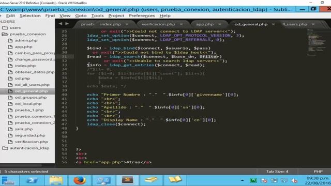This screenshot has height=186, width=331.
Task: Switch to the index.php tab
Action: (x=110, y=24)
